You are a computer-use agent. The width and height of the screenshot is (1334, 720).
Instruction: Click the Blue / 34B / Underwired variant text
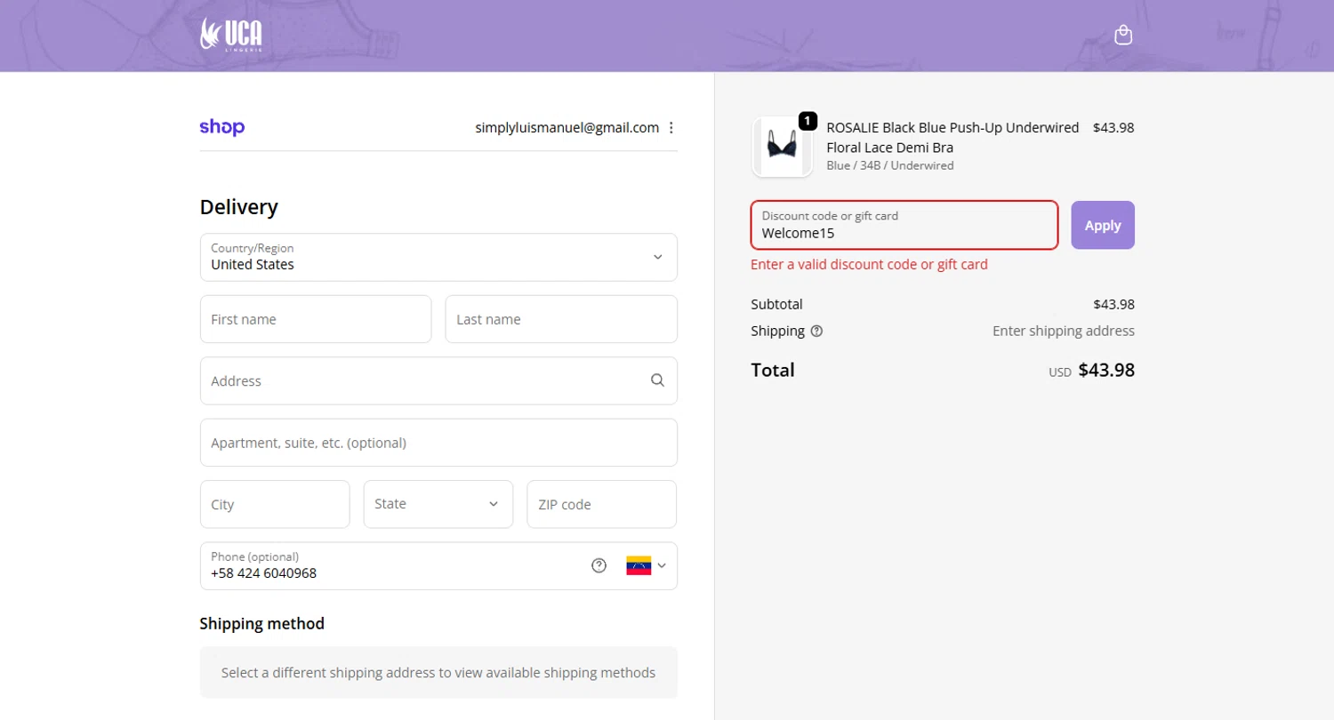pos(890,165)
